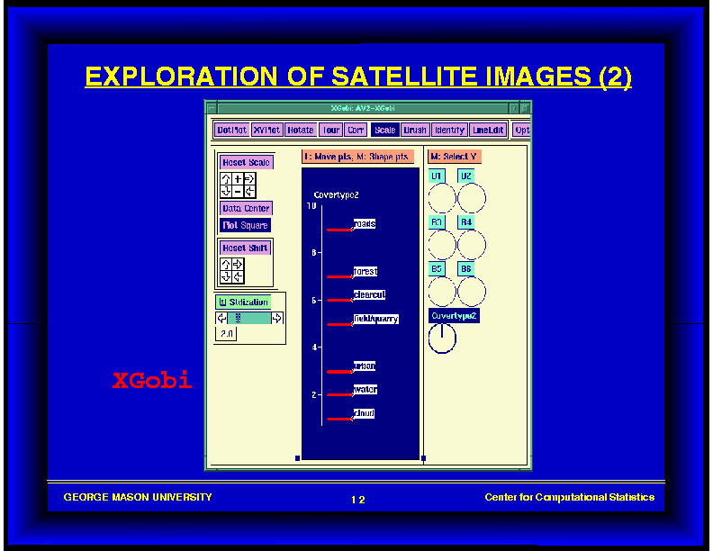Click the Covertype2 variable dial
The height and width of the screenshot is (551, 713).
(x=442, y=339)
